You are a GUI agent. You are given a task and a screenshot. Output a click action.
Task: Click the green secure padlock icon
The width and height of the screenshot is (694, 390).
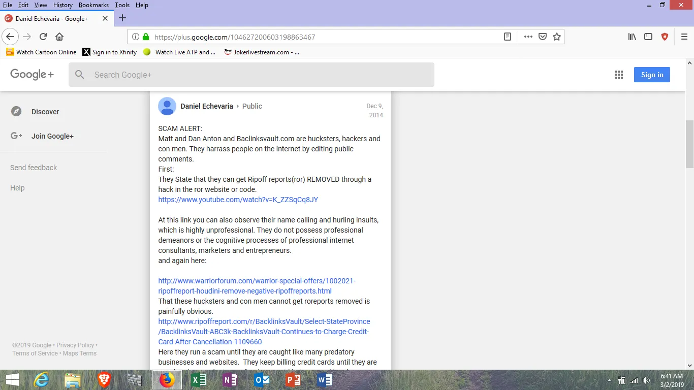coord(146,37)
